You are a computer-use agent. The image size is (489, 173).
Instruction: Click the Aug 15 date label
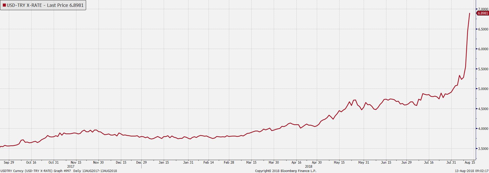pyautogui.click(x=470, y=162)
